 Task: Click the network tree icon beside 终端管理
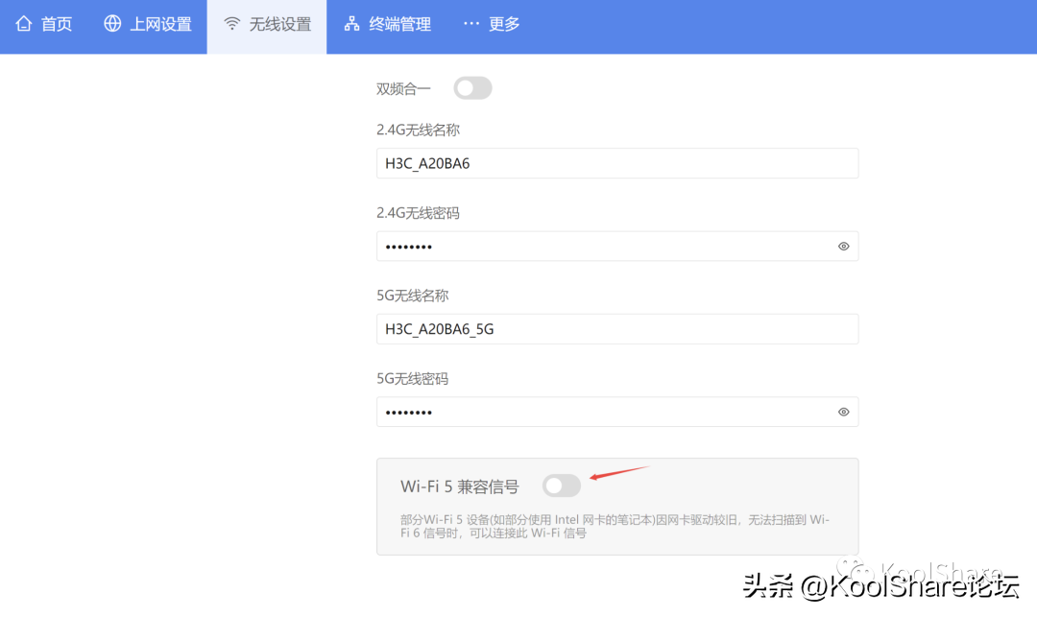pyautogui.click(x=351, y=24)
